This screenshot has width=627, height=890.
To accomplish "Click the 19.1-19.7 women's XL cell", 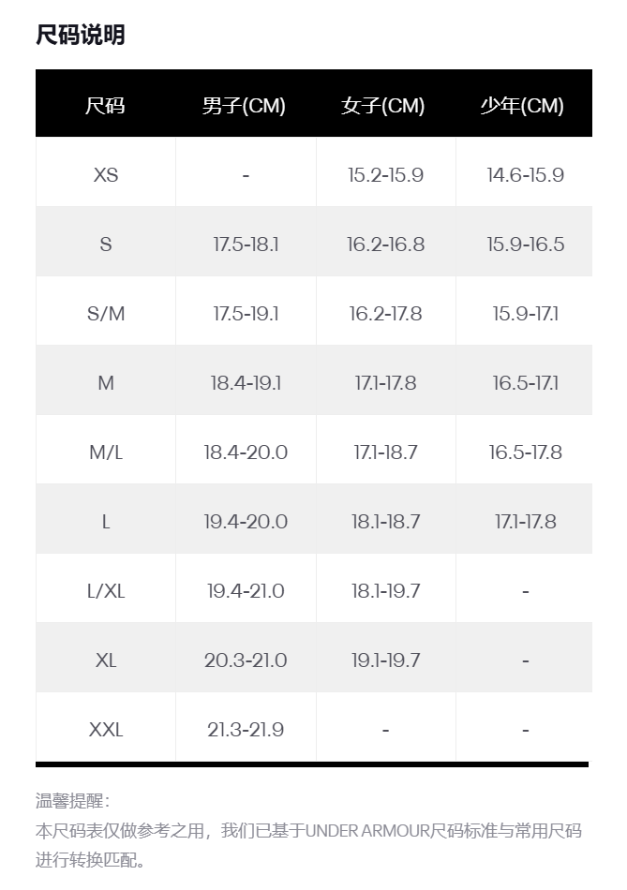I will 385,660.
